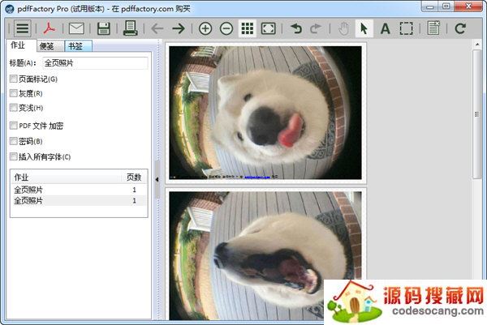Screen dimensions: 487x325
Task: Switch to the thumbnail grid view
Action: 248,28
